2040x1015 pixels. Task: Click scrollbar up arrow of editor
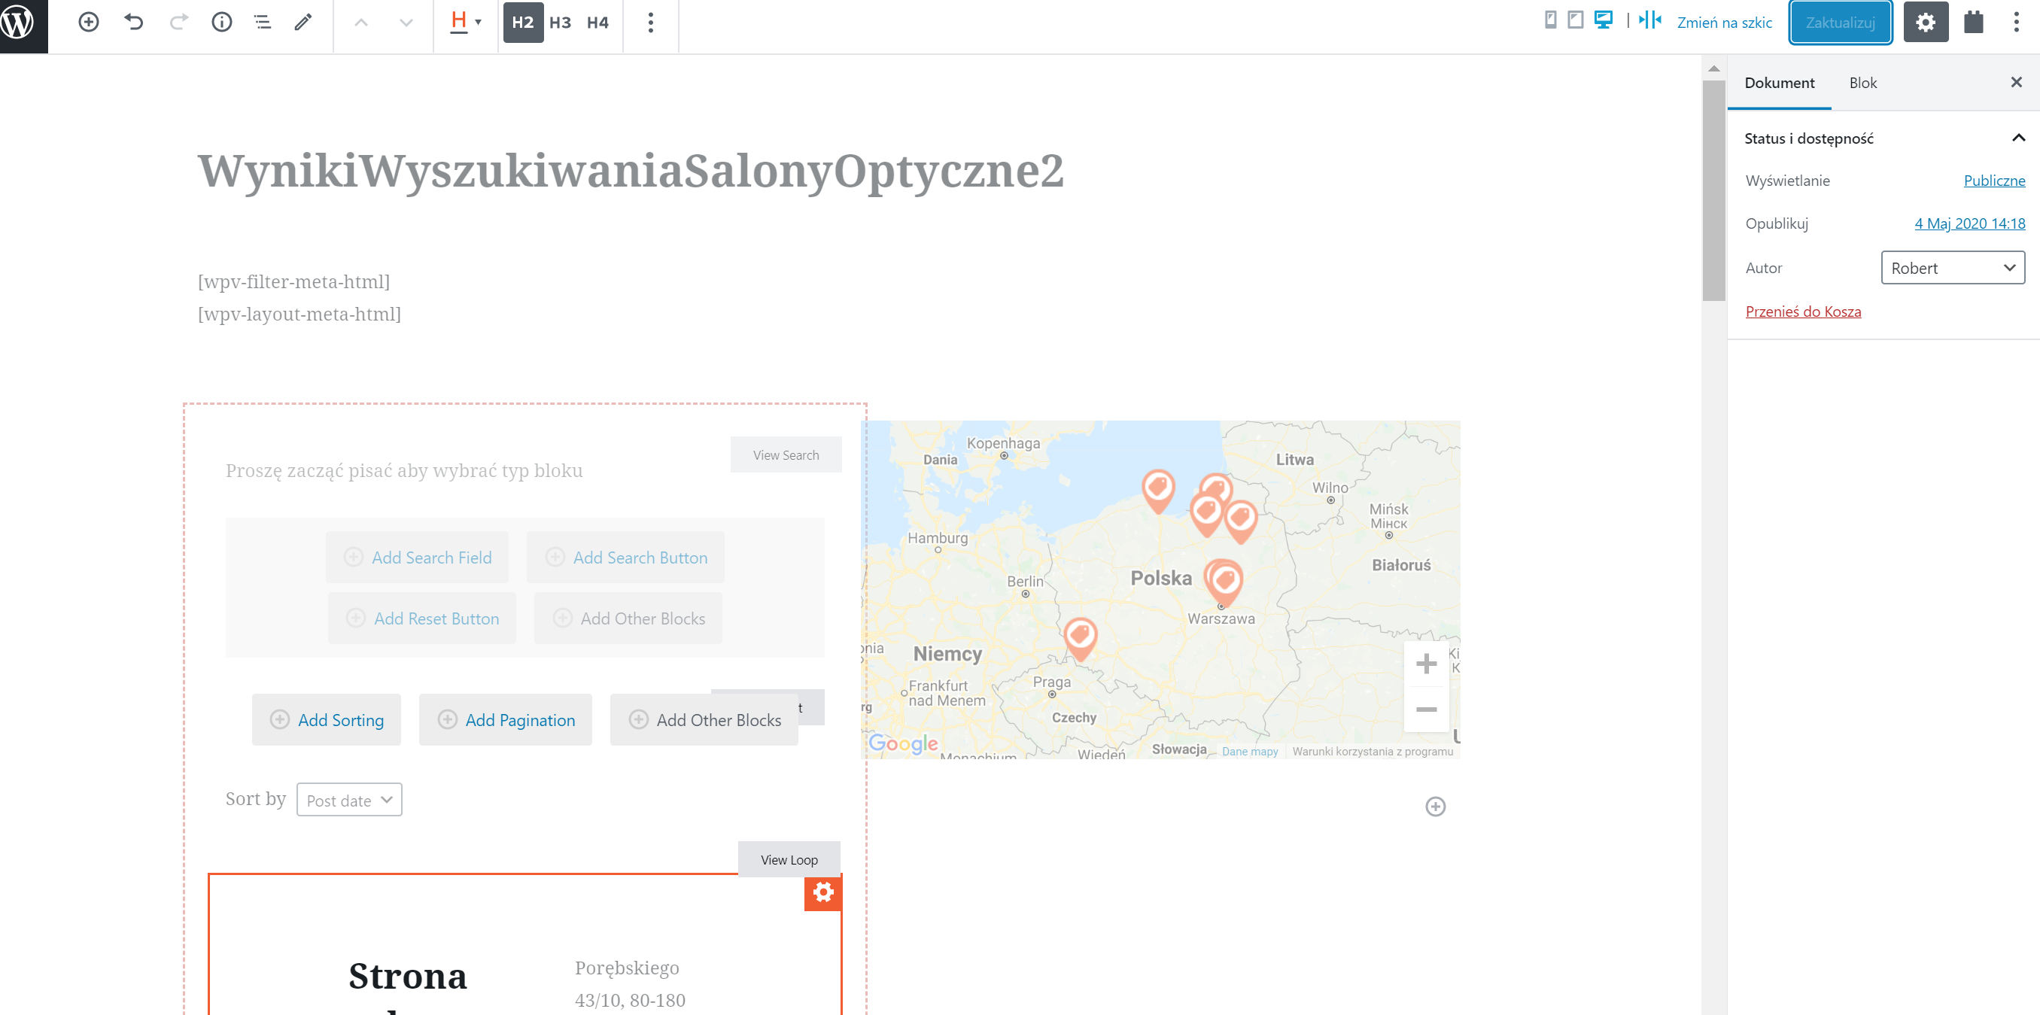click(x=1713, y=68)
